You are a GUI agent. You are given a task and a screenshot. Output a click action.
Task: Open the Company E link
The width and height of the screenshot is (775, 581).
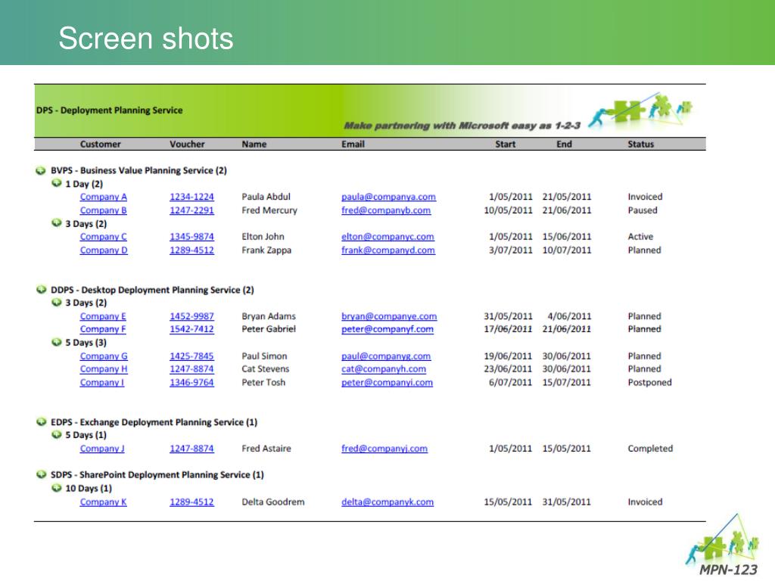click(x=103, y=316)
